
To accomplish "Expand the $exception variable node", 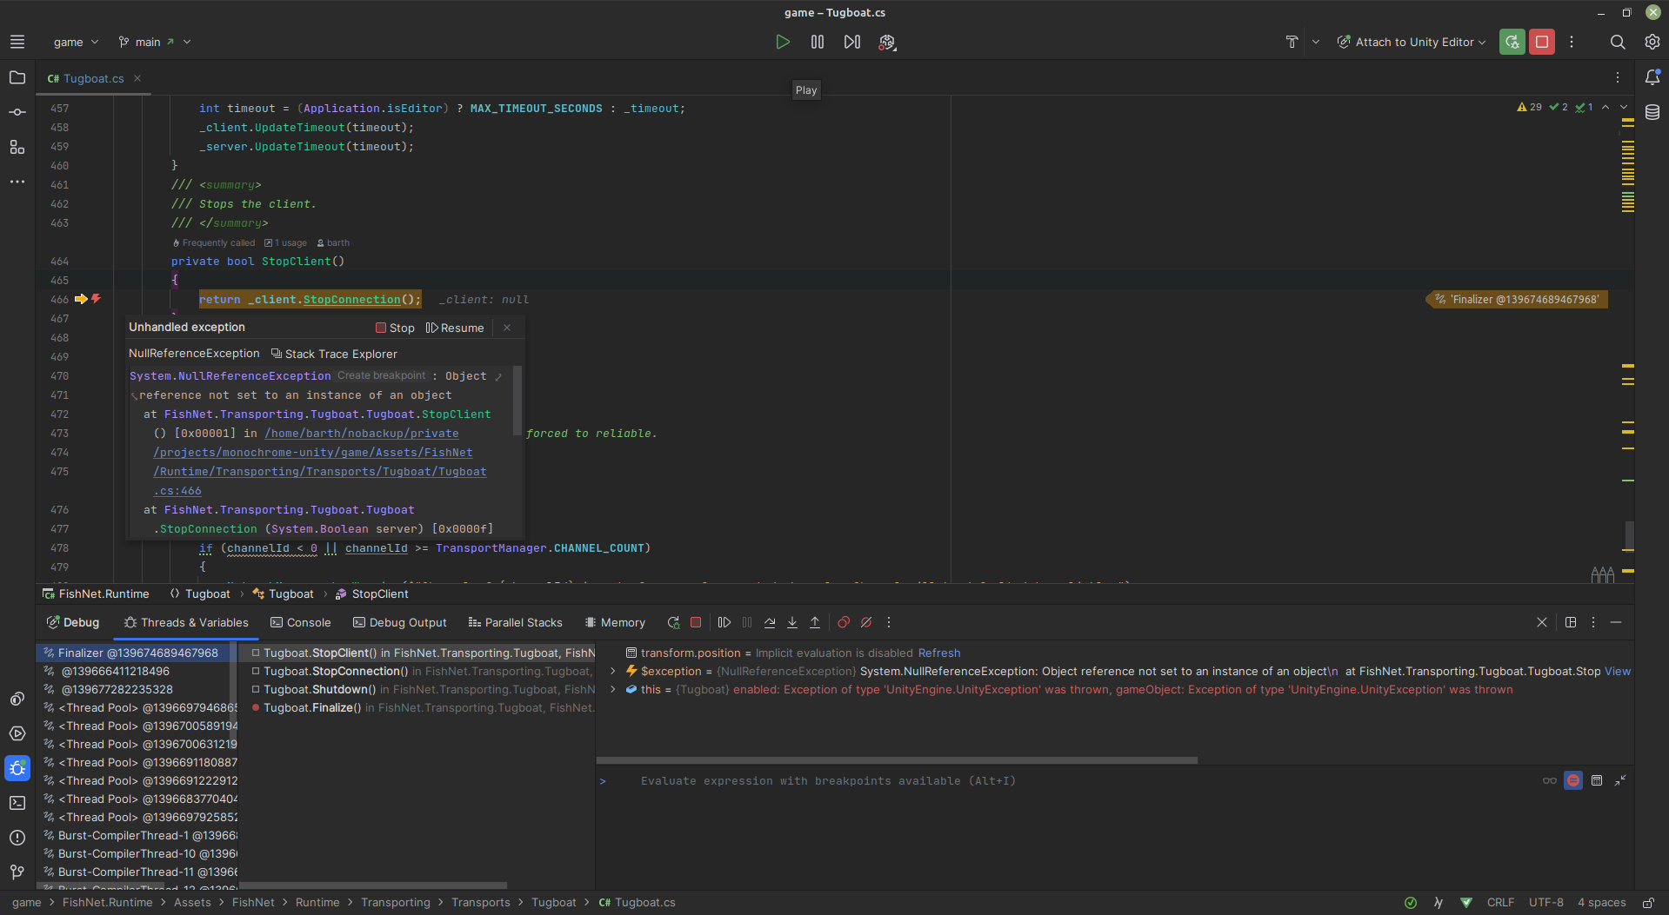I will click(x=613, y=671).
